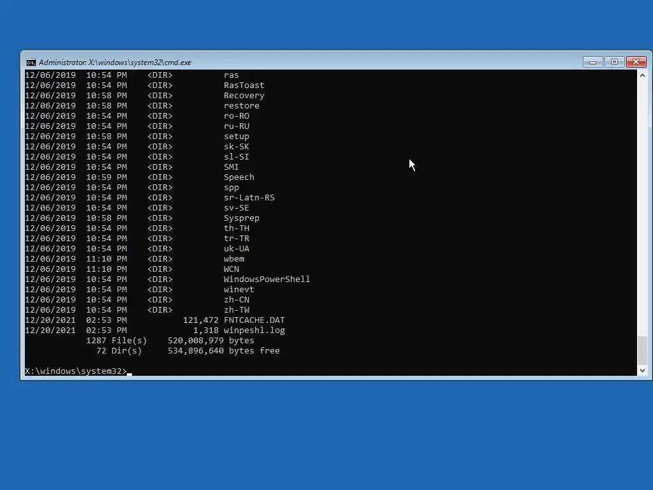The height and width of the screenshot is (490, 653).
Task: Minimize the Administrator command prompt window
Action: 592,62
